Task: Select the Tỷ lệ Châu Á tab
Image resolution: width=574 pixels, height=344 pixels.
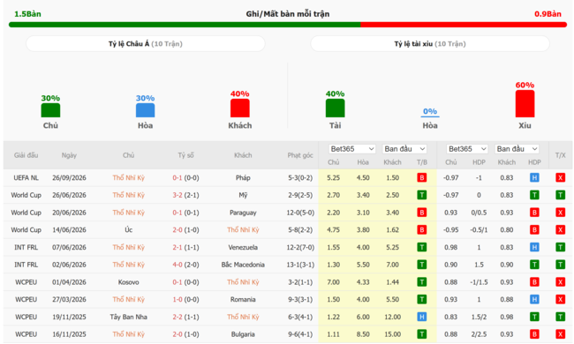Action: (146, 44)
